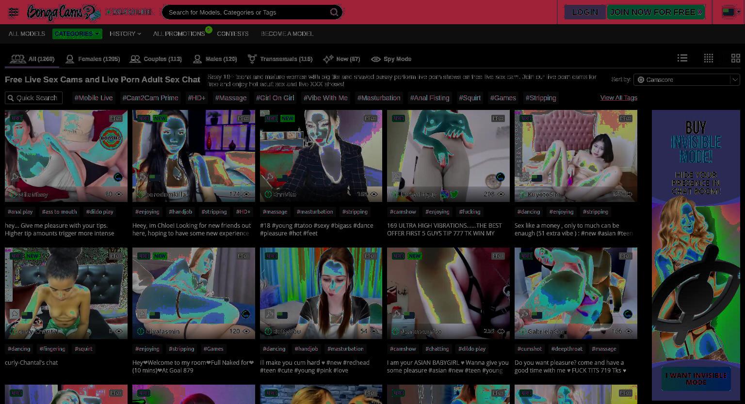This screenshot has width=745, height=404.
Task: Click the I WANT INVISIBLE MODE button
Action: click(x=696, y=379)
